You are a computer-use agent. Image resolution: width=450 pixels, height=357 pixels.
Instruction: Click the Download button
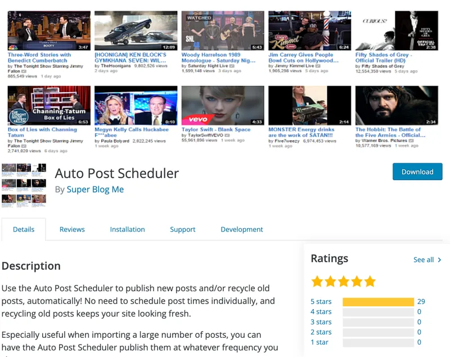tap(417, 172)
